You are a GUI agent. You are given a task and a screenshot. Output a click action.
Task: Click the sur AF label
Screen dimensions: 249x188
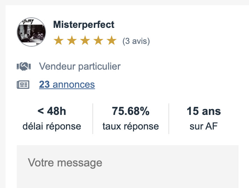click(x=204, y=126)
